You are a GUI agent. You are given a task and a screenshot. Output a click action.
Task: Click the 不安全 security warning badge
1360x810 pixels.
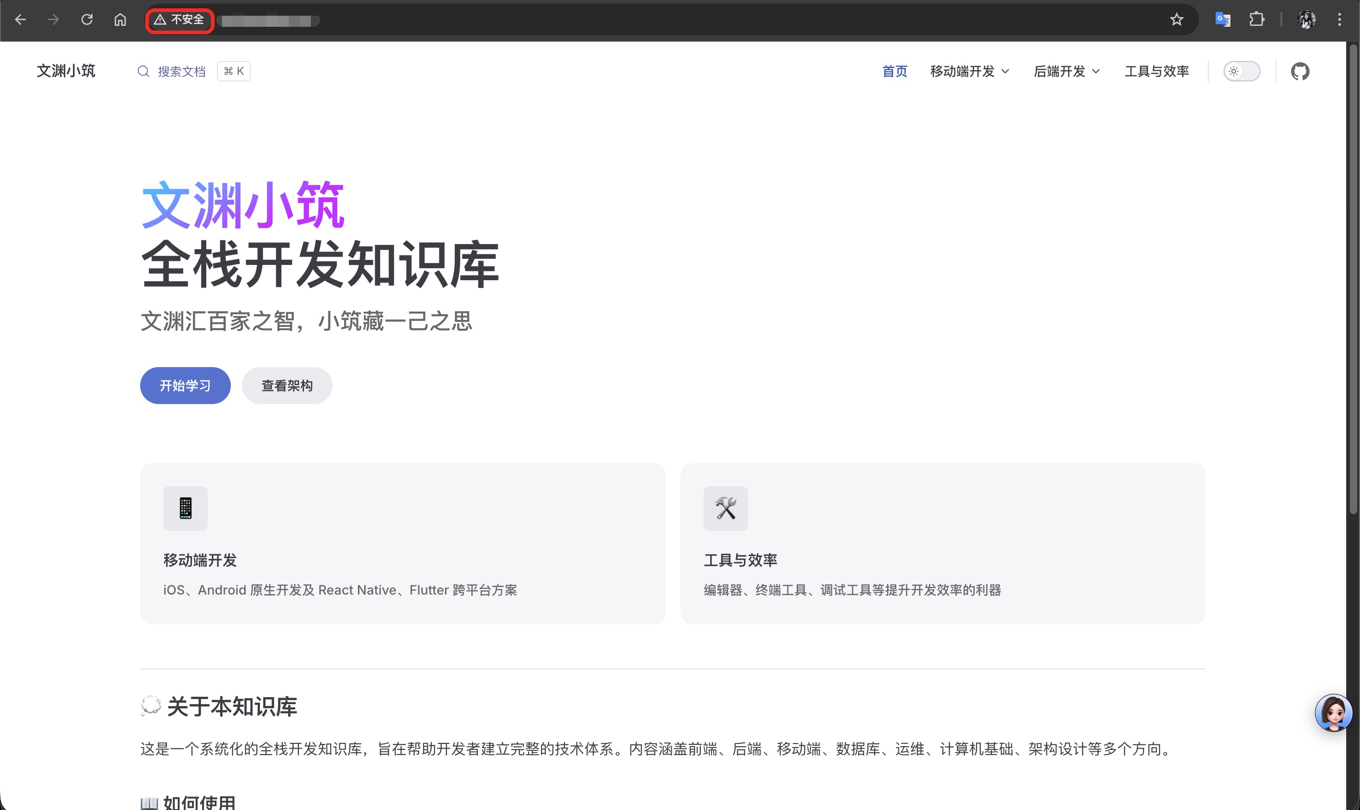point(179,20)
